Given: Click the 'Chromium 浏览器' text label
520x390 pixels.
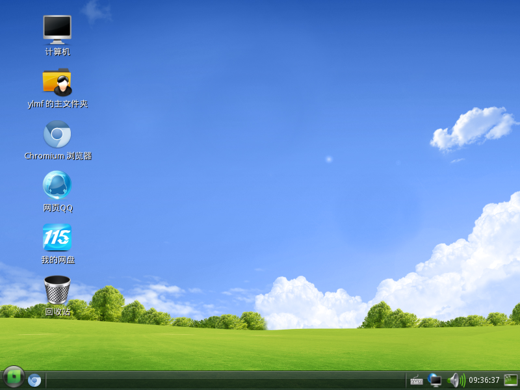Looking at the screenshot, I should pyautogui.click(x=58, y=156).
